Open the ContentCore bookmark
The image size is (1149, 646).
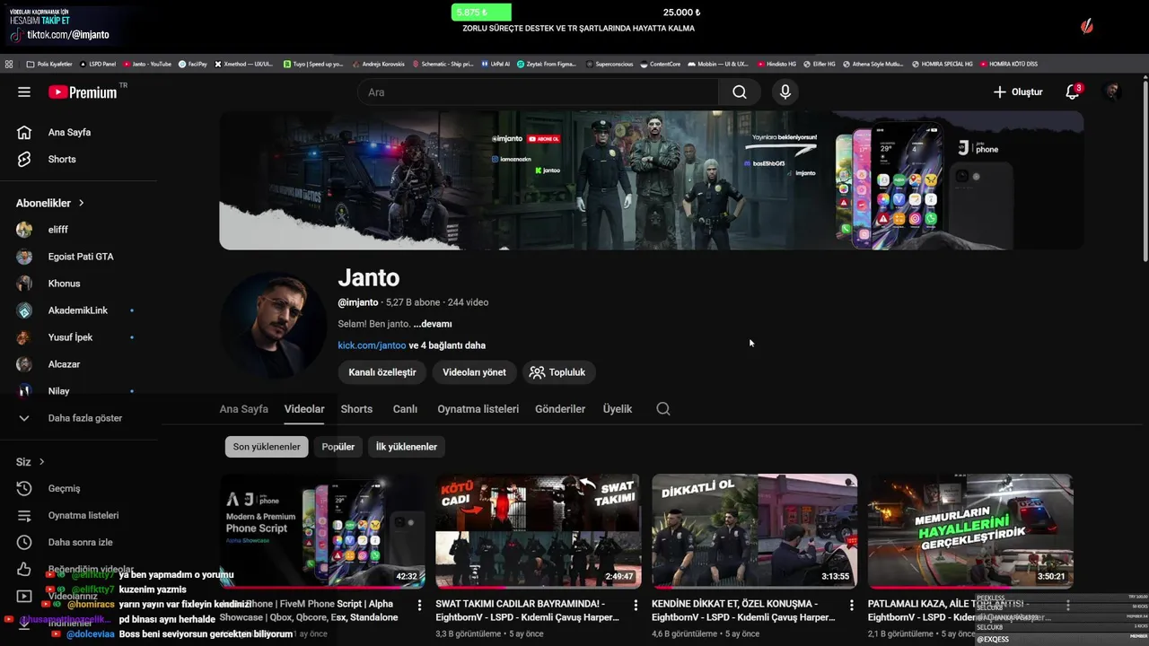660,65
